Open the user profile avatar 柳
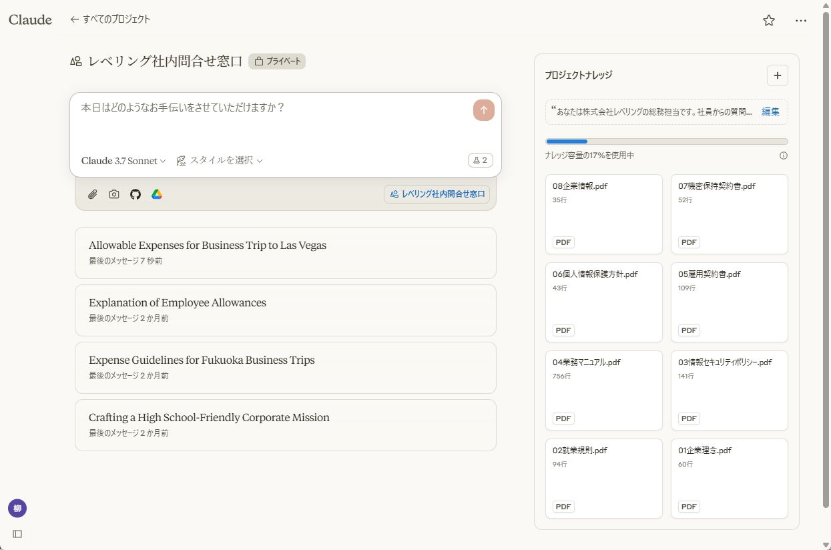Image resolution: width=831 pixels, height=550 pixels. [17, 509]
